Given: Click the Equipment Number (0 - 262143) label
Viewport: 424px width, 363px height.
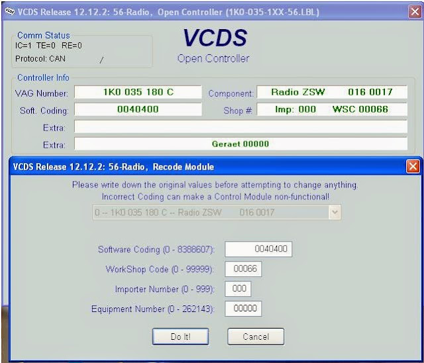Looking at the screenshot, I should pyautogui.click(x=153, y=309).
